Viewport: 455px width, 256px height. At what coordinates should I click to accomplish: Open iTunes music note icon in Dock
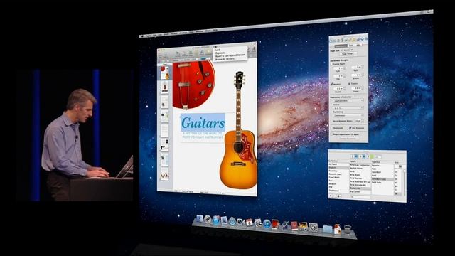[267, 224]
